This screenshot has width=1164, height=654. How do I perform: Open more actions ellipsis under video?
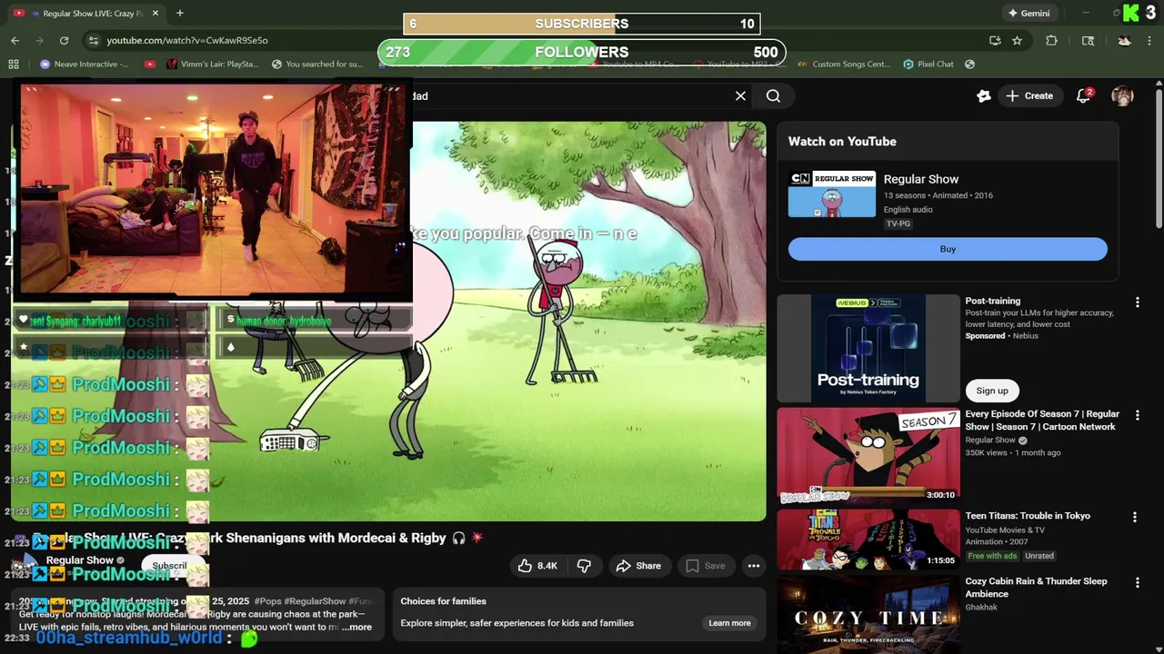click(x=754, y=566)
